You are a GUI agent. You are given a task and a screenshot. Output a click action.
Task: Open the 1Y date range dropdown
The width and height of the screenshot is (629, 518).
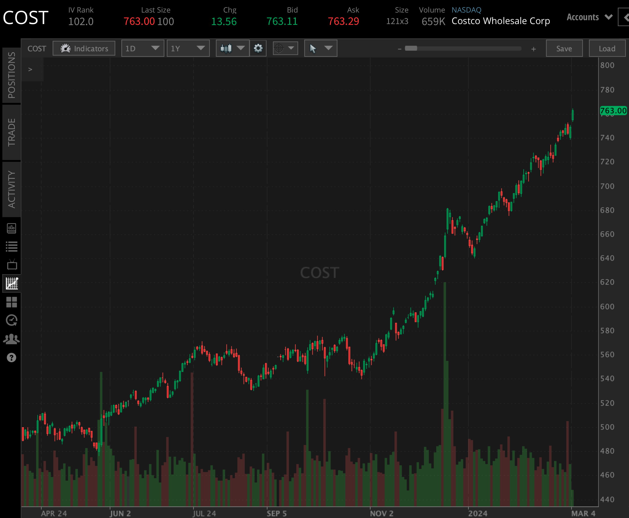[x=188, y=48]
